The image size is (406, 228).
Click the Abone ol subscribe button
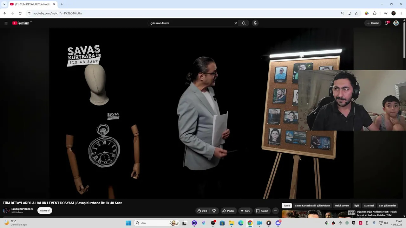(x=45, y=211)
